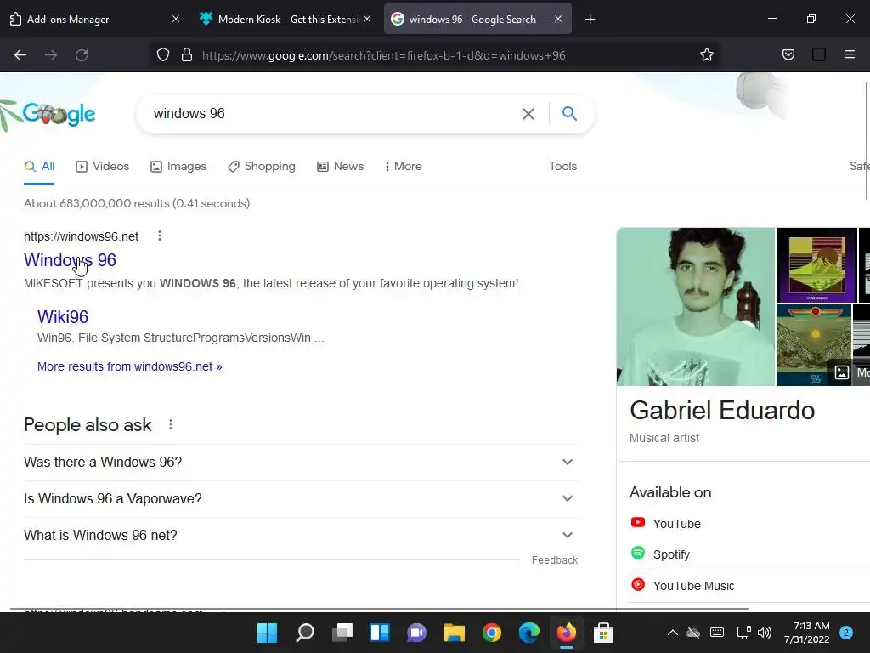Open Microsoft Store from the taskbar

pyautogui.click(x=603, y=633)
